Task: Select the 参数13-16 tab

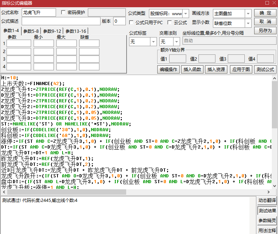Action: (x=76, y=31)
